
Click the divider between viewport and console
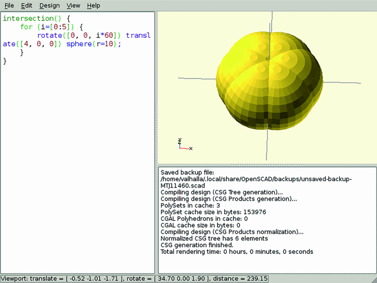[x=266, y=165]
